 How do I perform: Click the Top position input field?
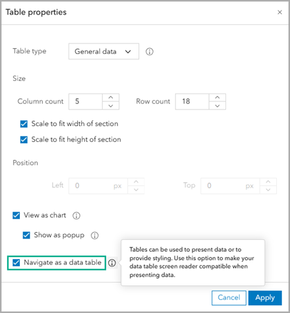point(230,186)
